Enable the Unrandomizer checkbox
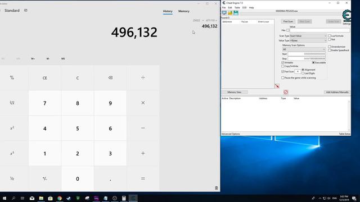The image size is (360, 202). tap(330, 47)
